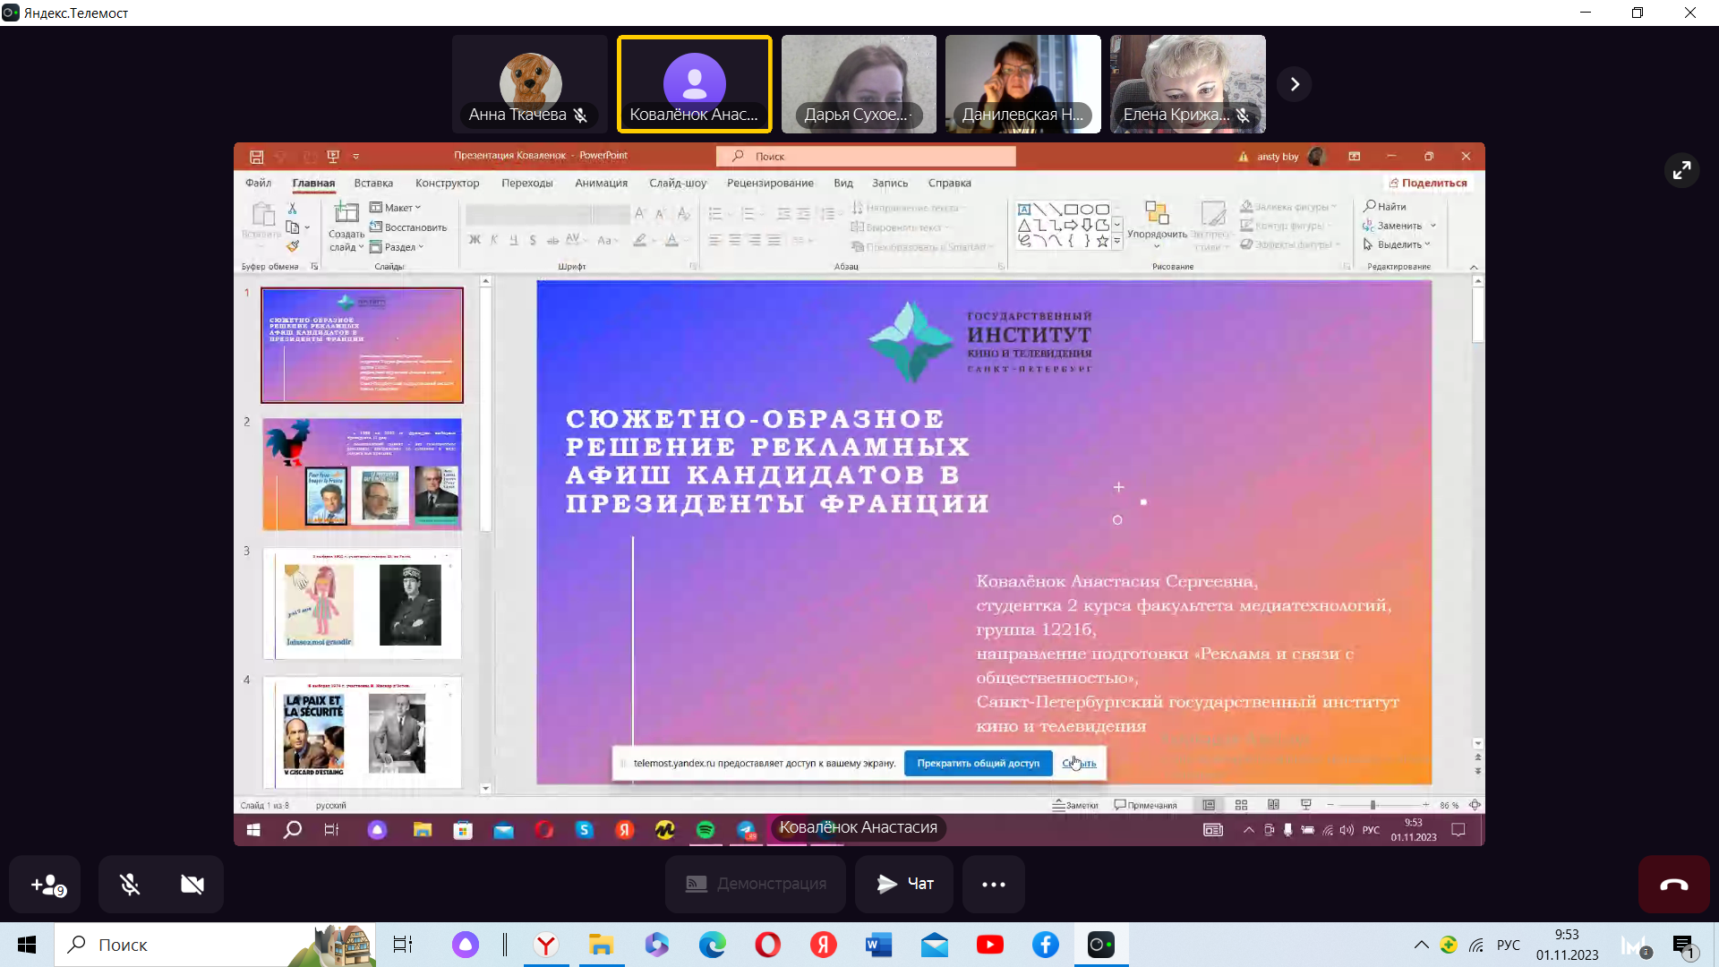The height and width of the screenshot is (967, 1719).
Task: Open the Справка ribbon tab
Action: [x=949, y=183]
